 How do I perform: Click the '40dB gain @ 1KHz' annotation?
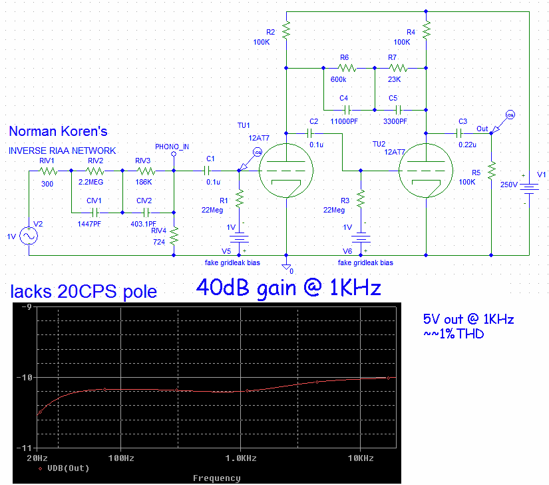point(289,288)
